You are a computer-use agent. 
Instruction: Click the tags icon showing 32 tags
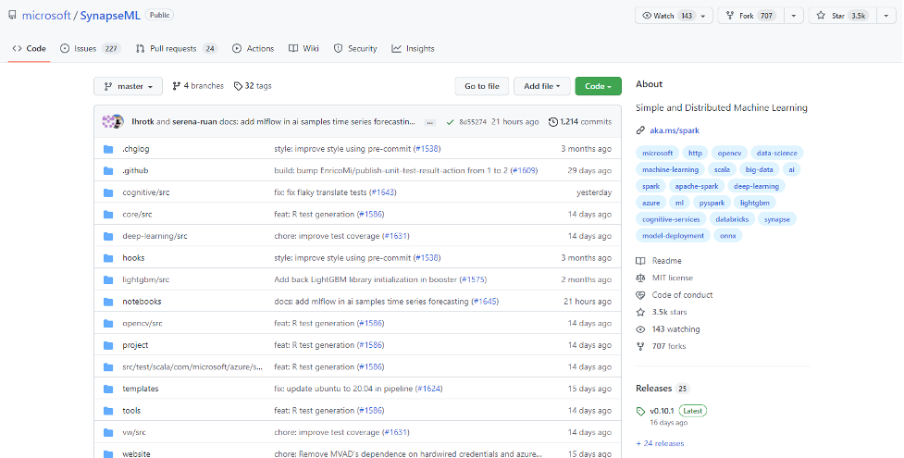(x=238, y=86)
